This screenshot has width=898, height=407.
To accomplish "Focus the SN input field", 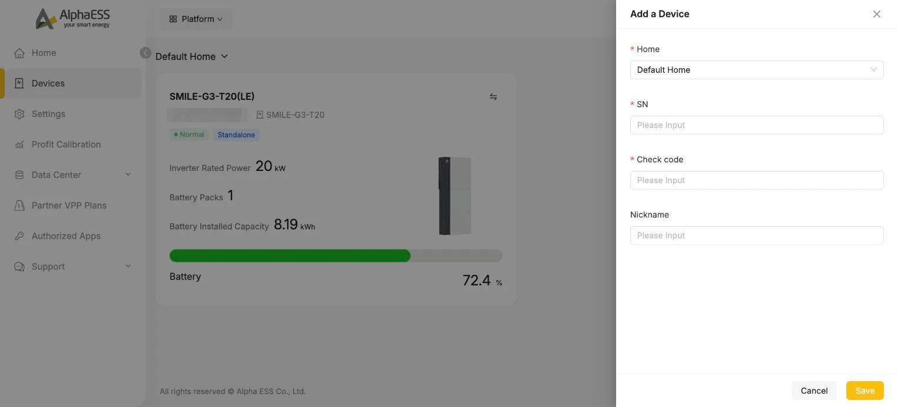I will pos(756,125).
